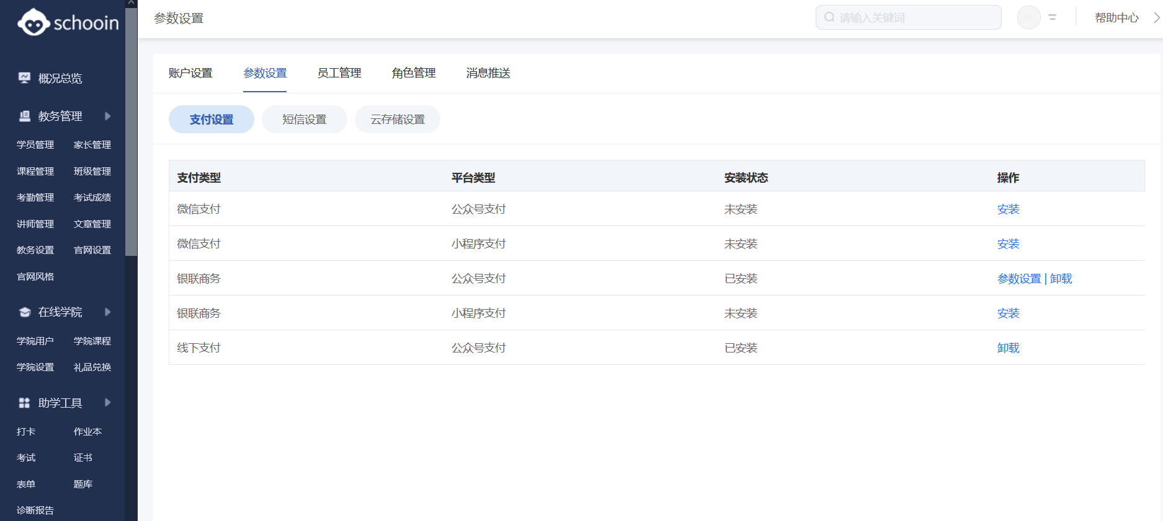Viewport: 1163px width, 521px height.
Task: Click the search magnifier icon
Action: [x=829, y=17]
